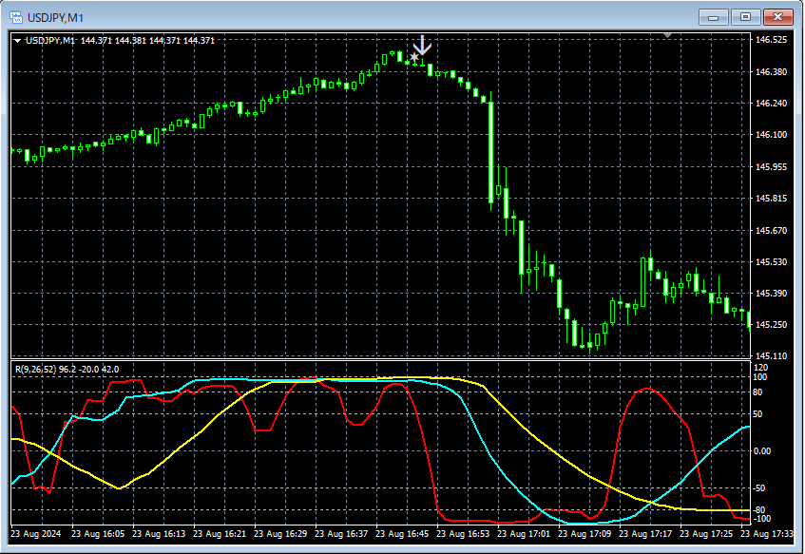
Task: Click the 23 Aug 16:37 time label
Action: pos(341,533)
